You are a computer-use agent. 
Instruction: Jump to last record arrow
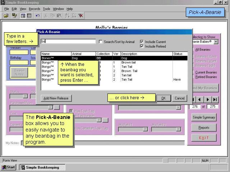coord(215,99)
